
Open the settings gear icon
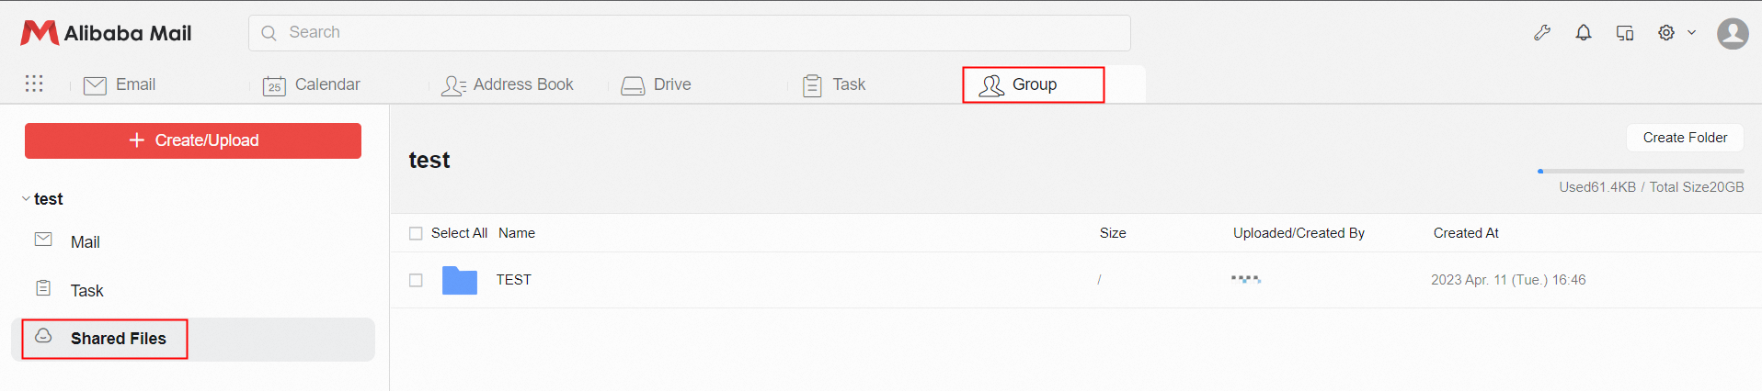1666,33
